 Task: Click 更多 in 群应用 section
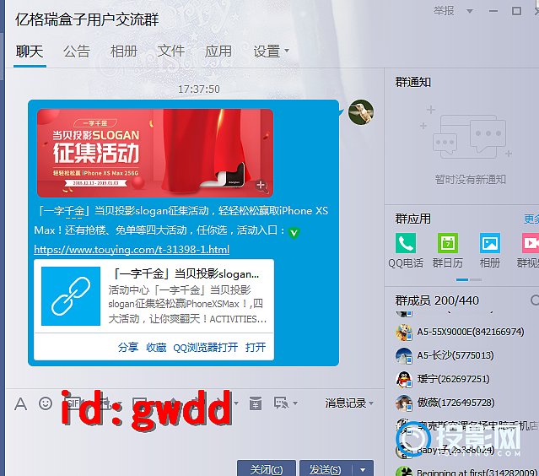click(531, 219)
